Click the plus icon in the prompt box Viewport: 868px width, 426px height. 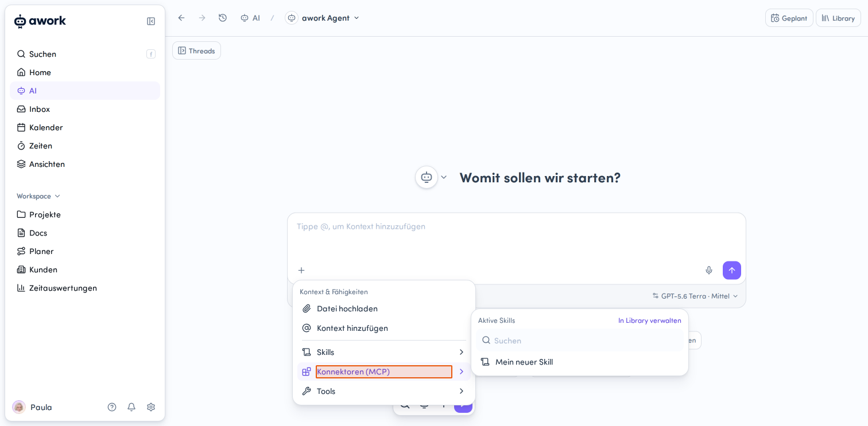pyautogui.click(x=301, y=270)
